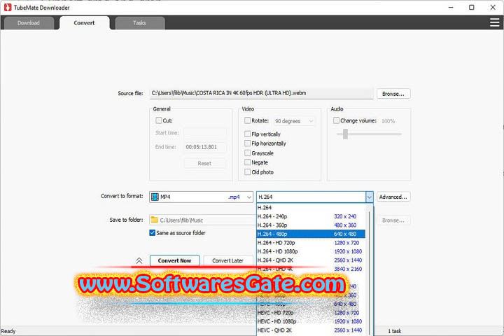This screenshot has width=504, height=336.
Task: Click the Convert Now button
Action: pos(174,261)
